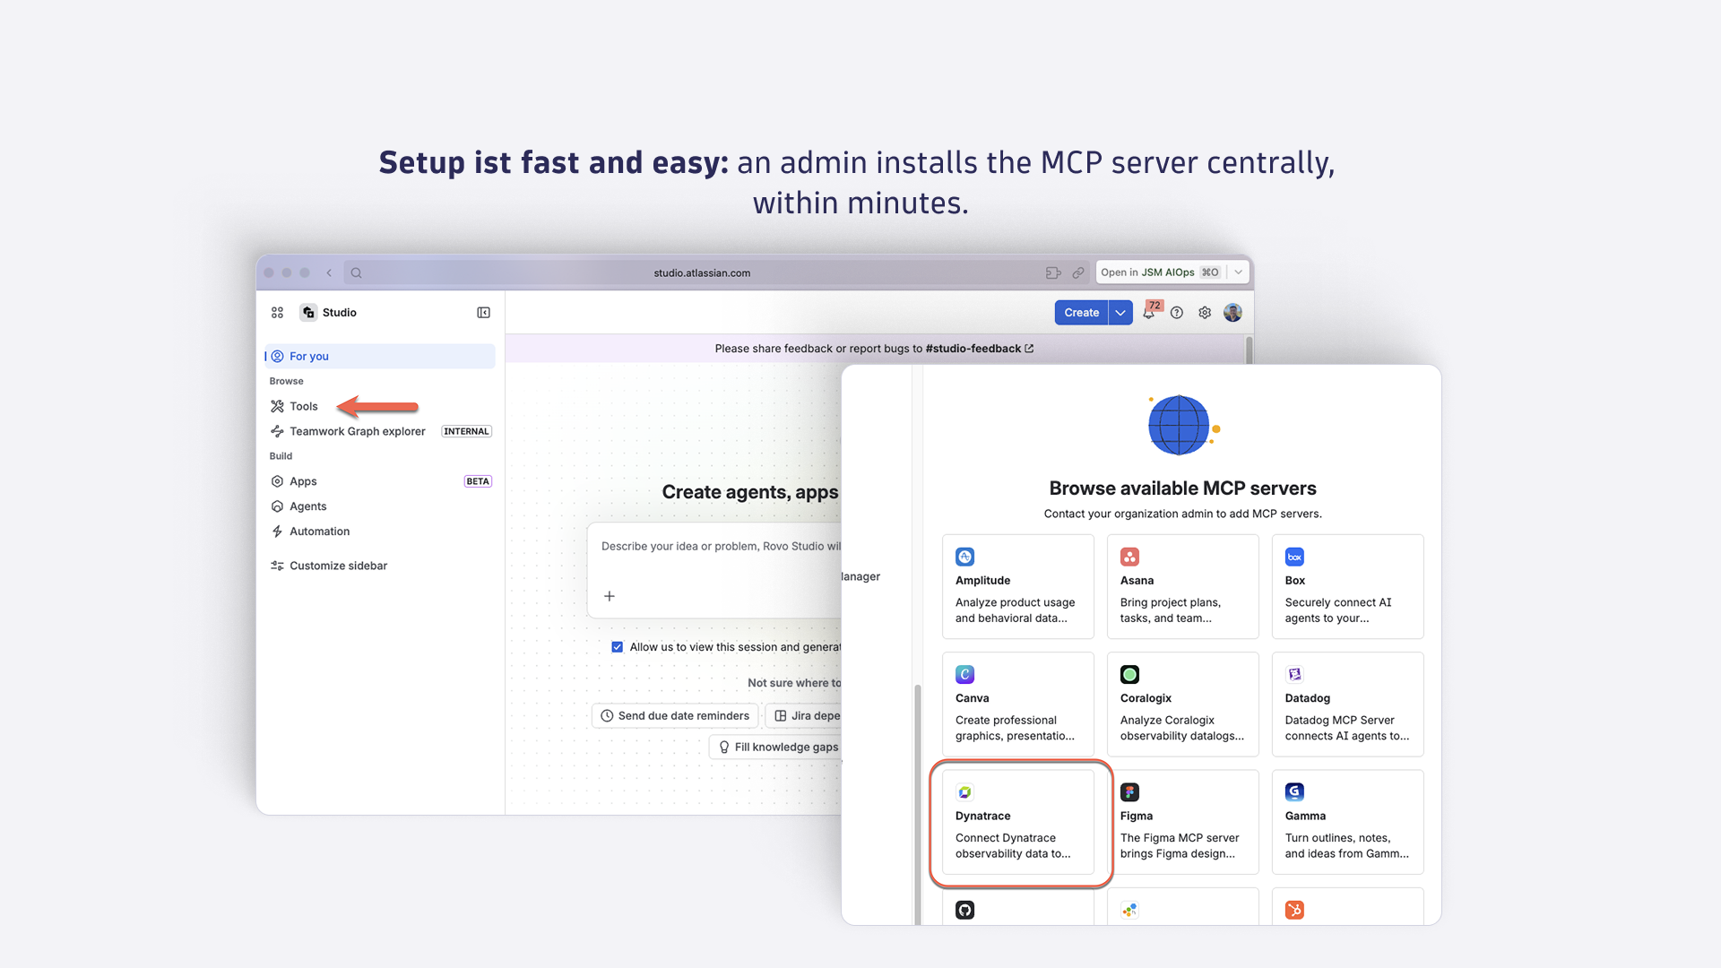Click the Studio logo icon

(308, 313)
